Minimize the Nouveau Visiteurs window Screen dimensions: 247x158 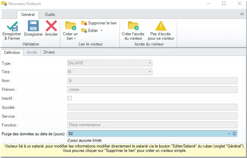click(x=209, y=3)
